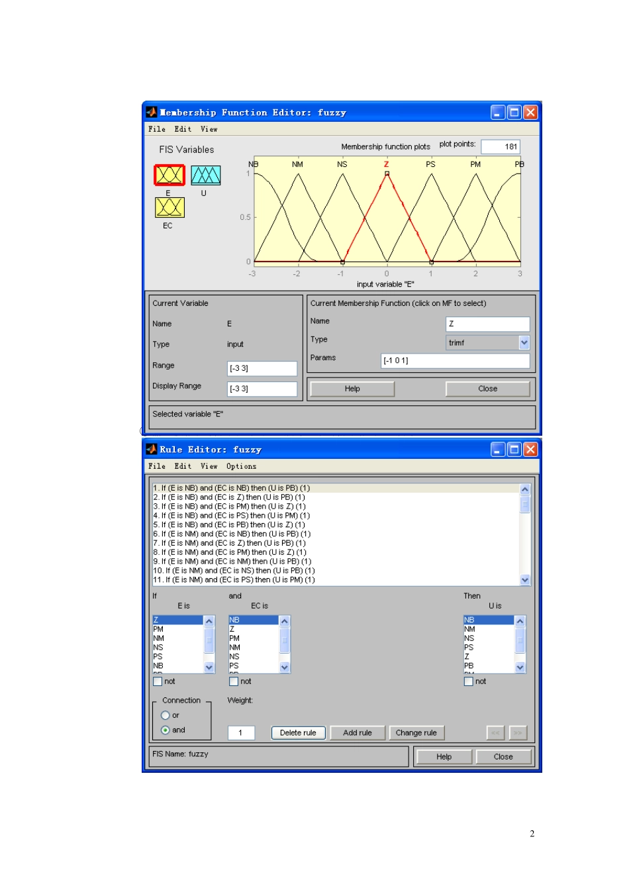Minimize the Rule Editor window

[498, 450]
